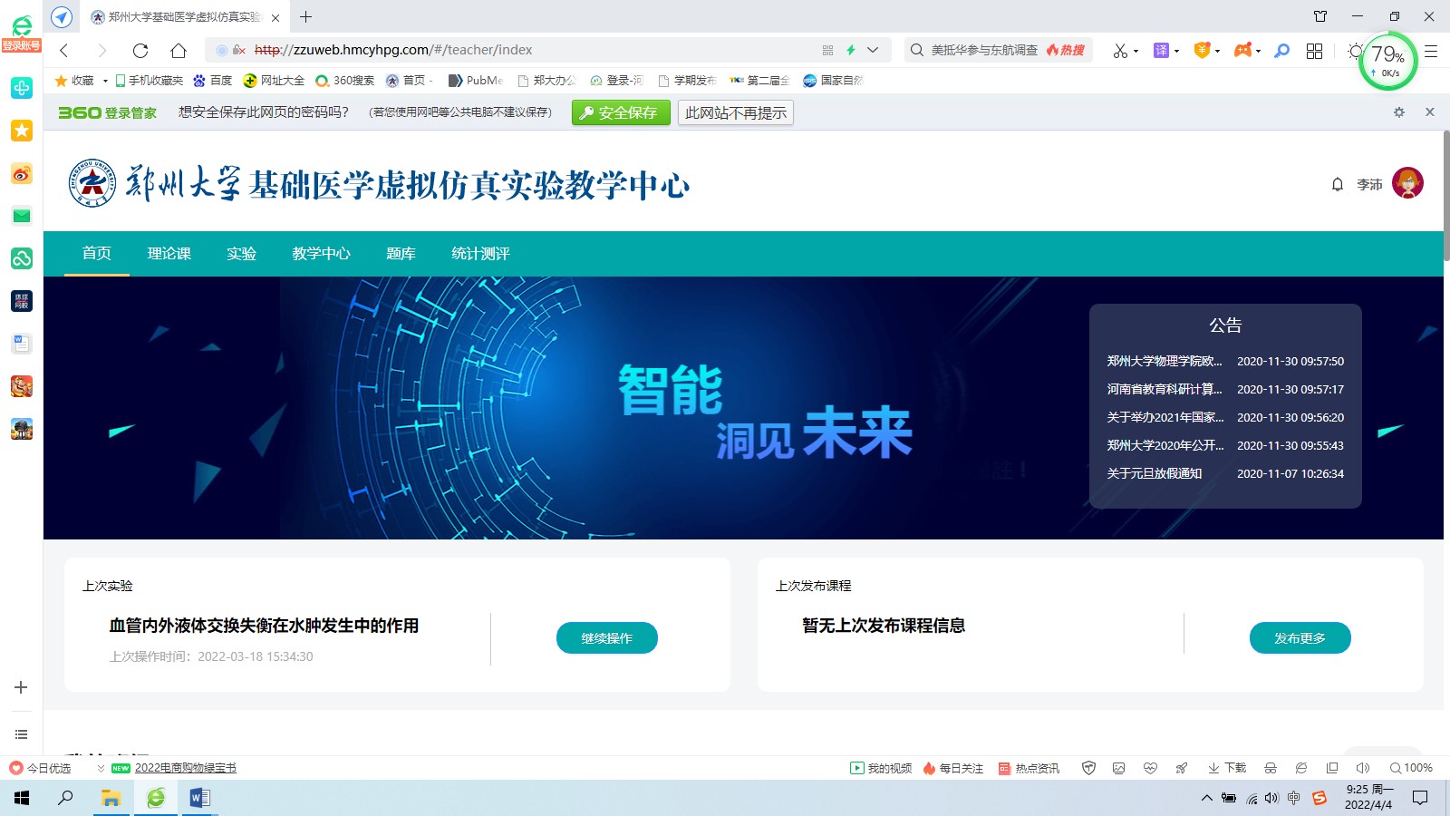
Task: Dismiss the 360 password save bar
Action: pos(1430,112)
